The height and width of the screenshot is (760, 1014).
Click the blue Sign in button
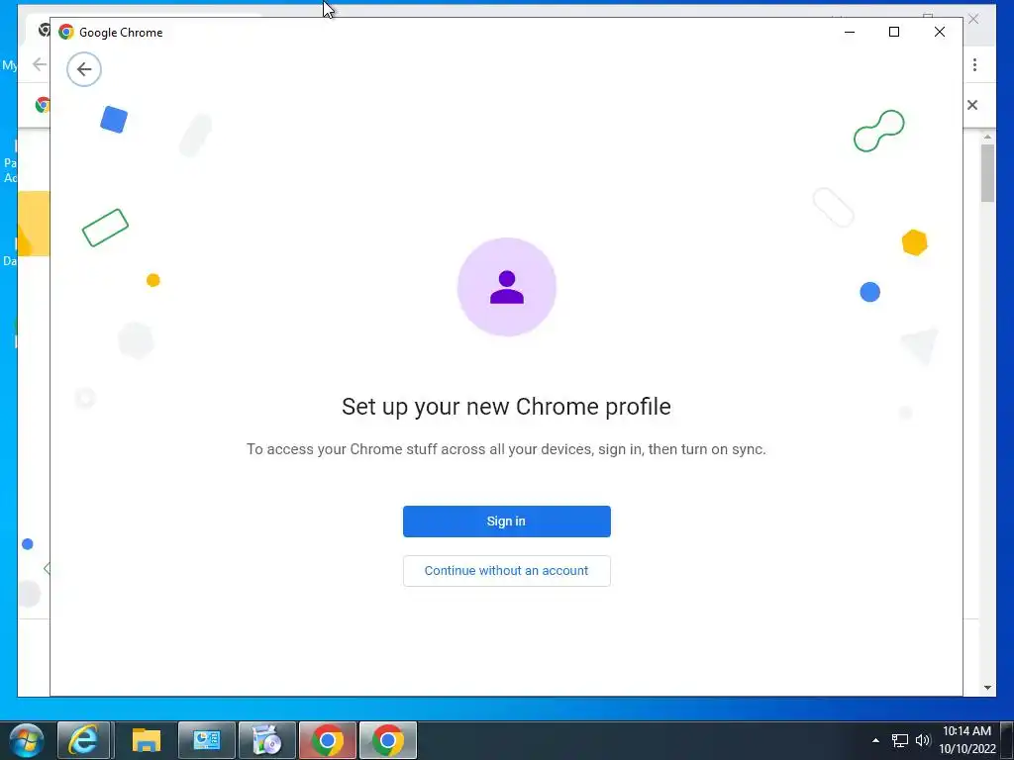click(506, 521)
